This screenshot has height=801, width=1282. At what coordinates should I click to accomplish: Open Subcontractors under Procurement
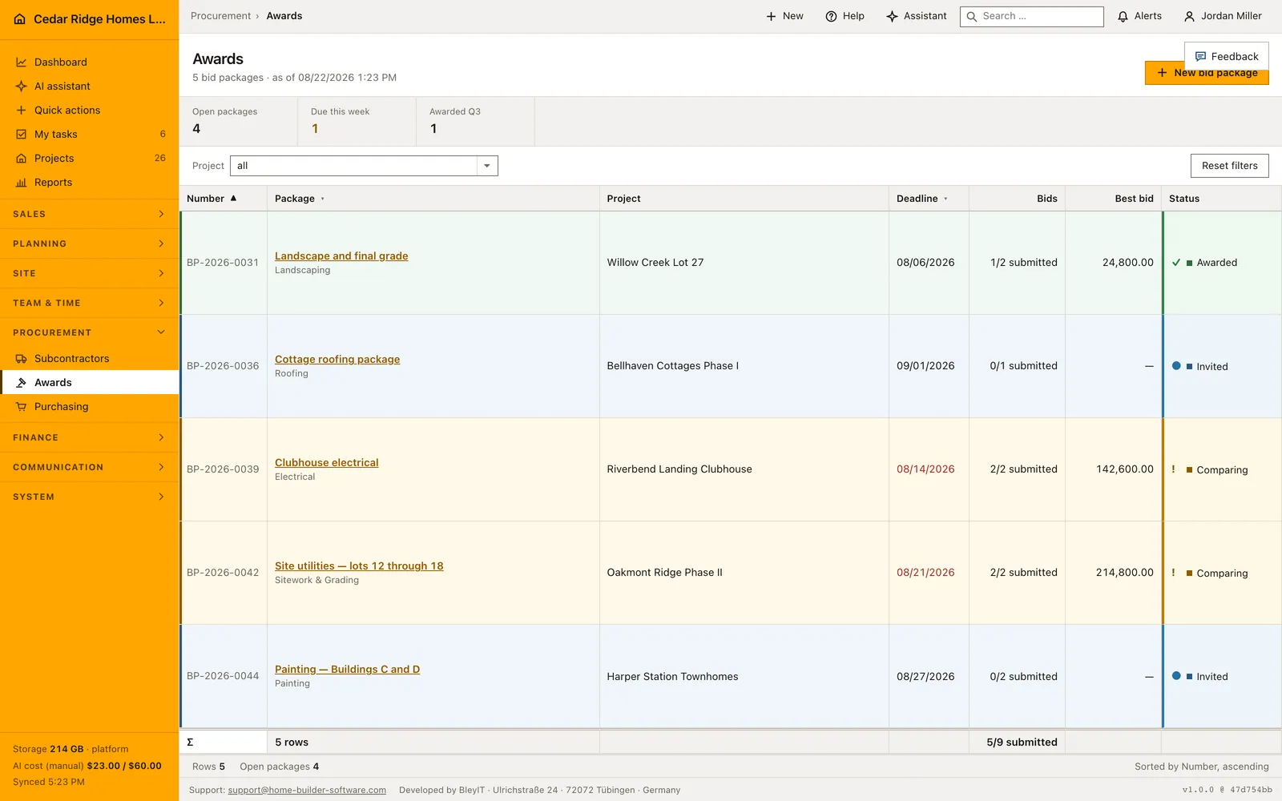click(89, 358)
